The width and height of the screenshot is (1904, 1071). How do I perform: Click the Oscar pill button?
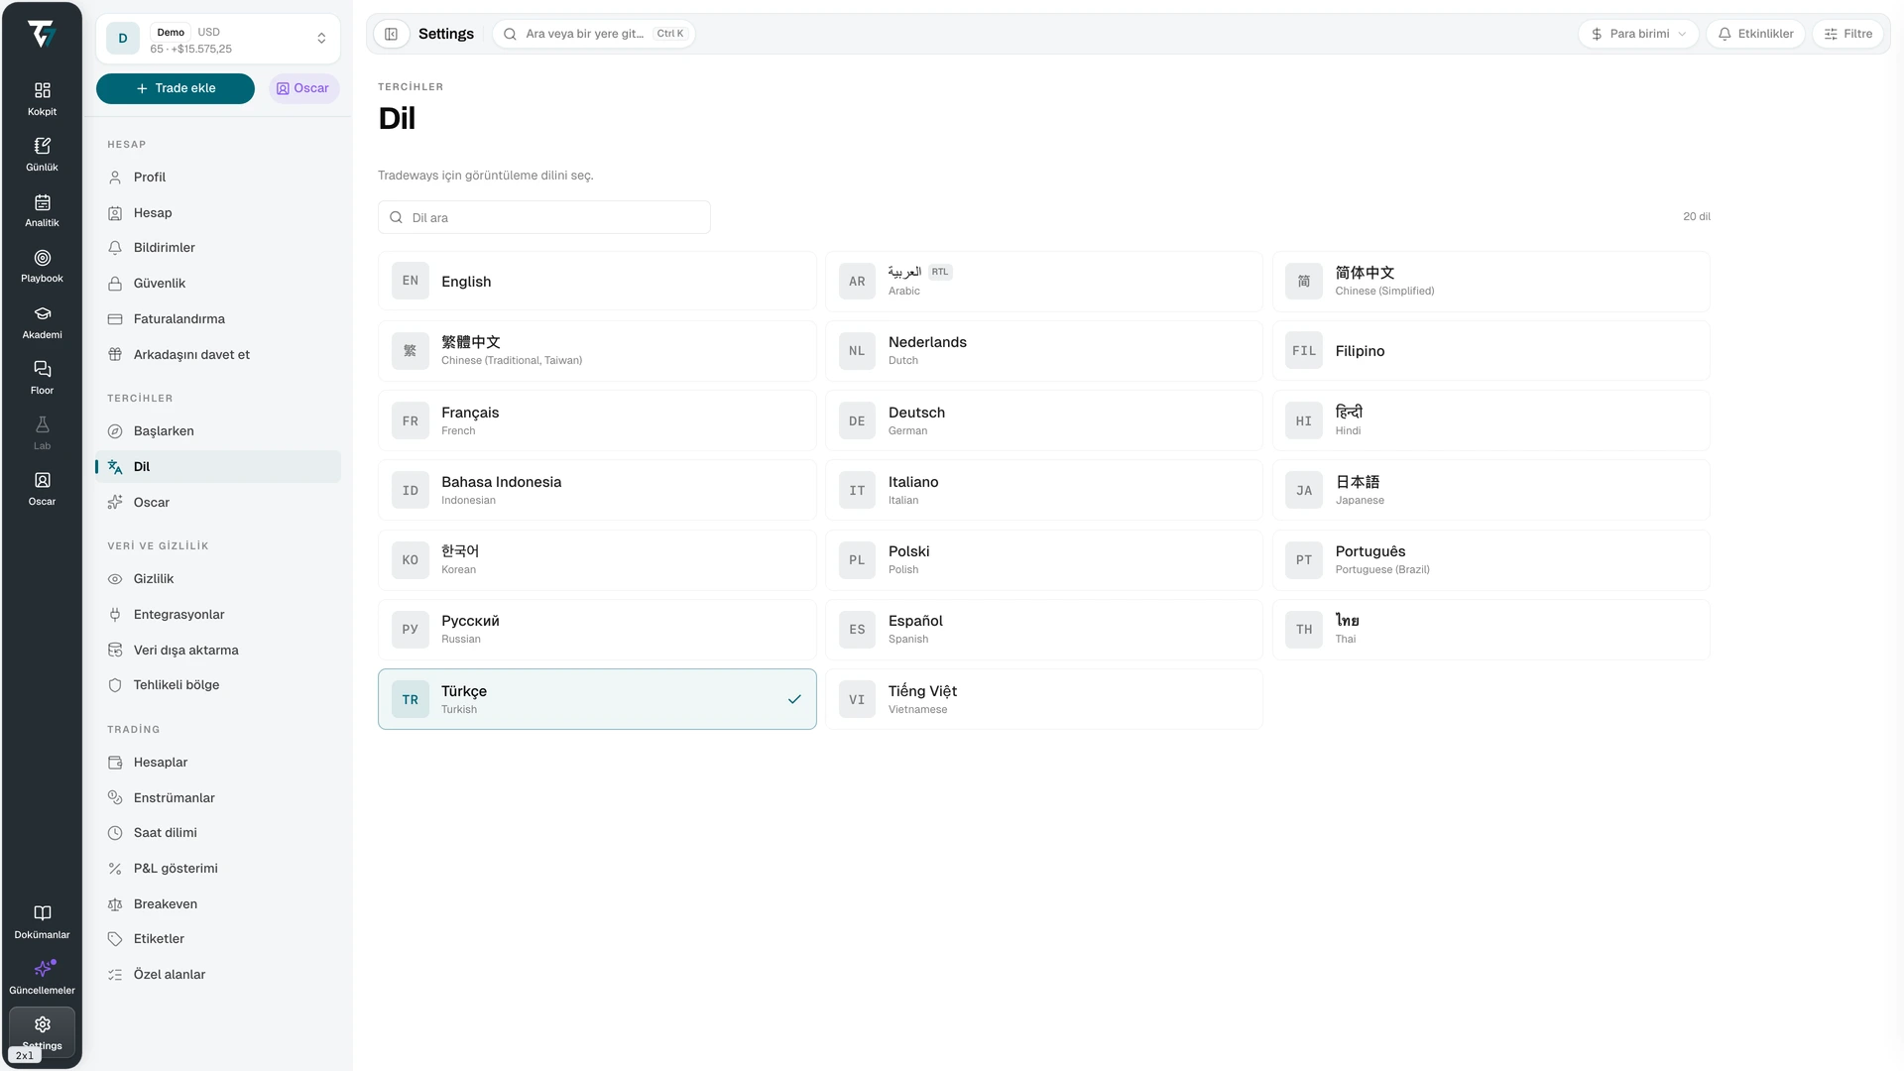(x=303, y=88)
